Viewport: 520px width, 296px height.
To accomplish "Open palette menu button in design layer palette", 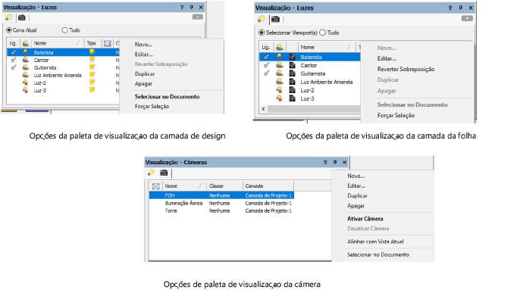I will [198, 17].
